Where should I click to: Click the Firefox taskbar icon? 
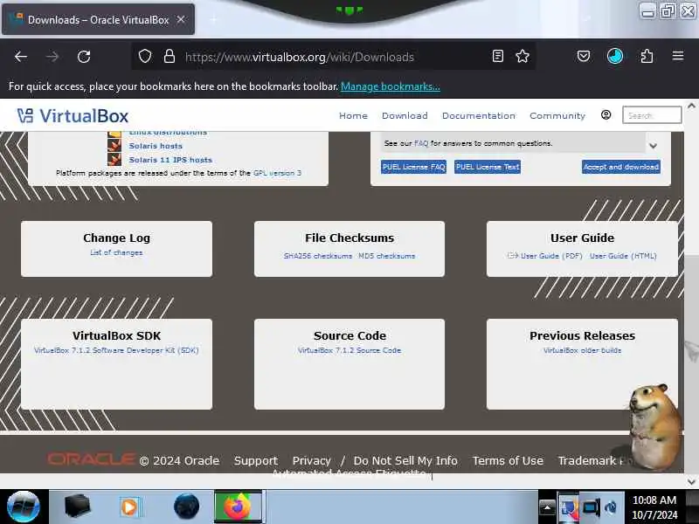pyautogui.click(x=239, y=507)
